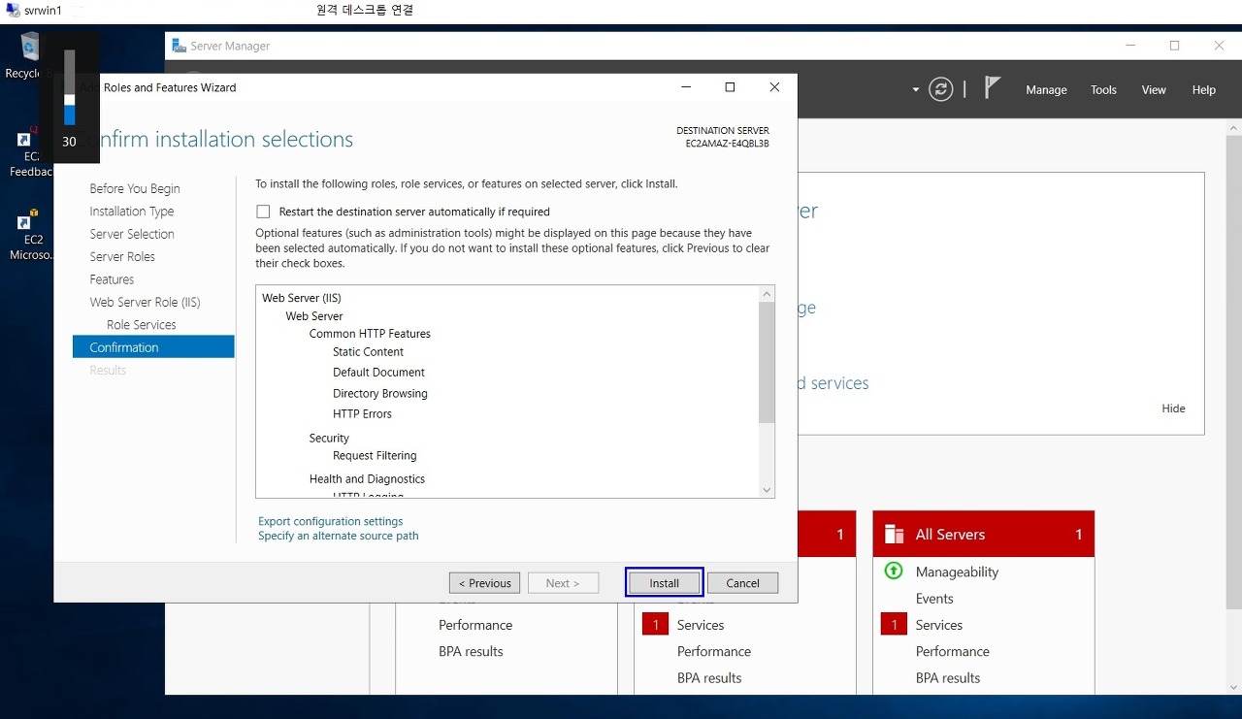Click the Common HTTP Features entry
This screenshot has height=719, width=1242.
point(370,334)
